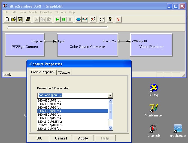Viewport: 188px width, 143px height.
Task: Select the Color Space Converter filter block
Action: tap(87, 45)
